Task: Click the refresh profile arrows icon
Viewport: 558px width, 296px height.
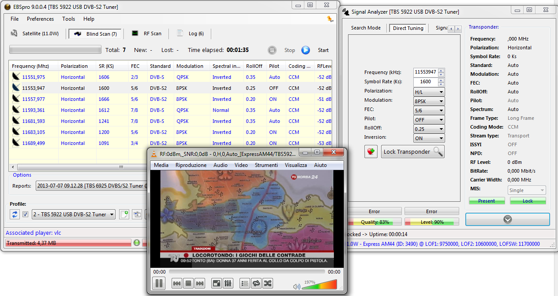Action: coord(15,215)
